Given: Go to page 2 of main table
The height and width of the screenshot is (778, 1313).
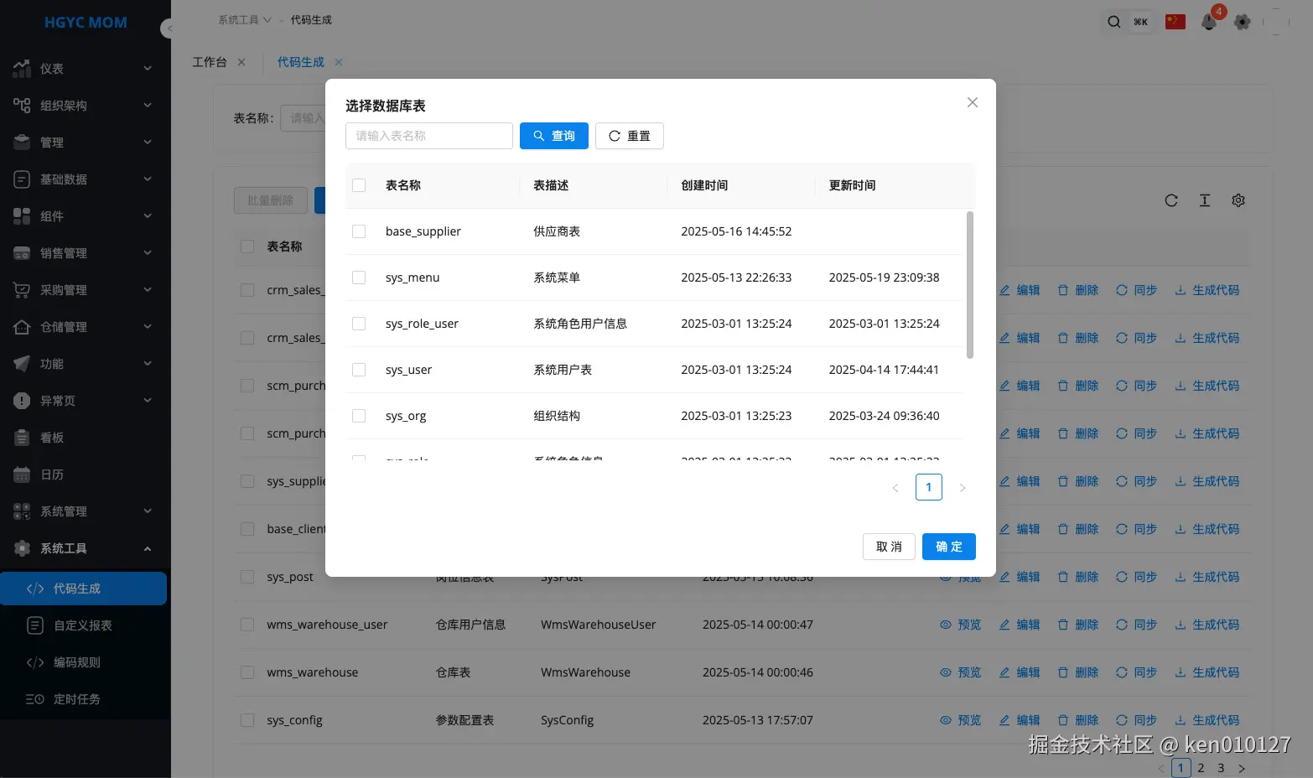Looking at the screenshot, I should (1201, 768).
